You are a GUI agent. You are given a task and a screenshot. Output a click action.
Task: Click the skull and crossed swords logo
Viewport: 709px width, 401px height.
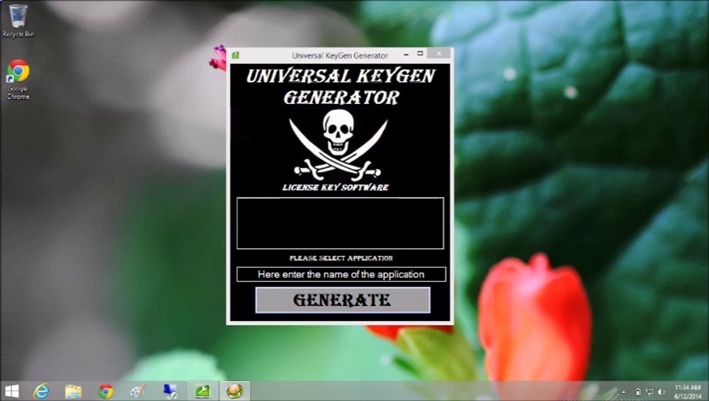click(x=338, y=144)
